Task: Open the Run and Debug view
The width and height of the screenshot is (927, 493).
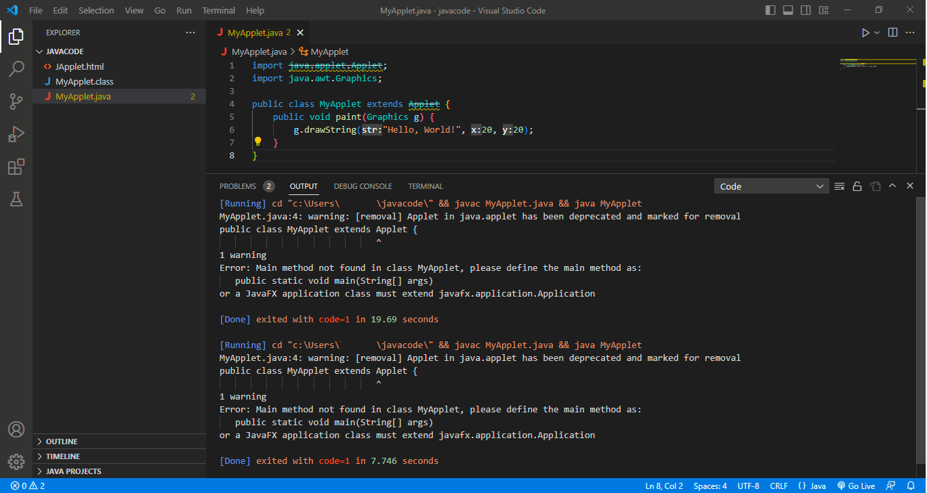Action: [x=16, y=134]
